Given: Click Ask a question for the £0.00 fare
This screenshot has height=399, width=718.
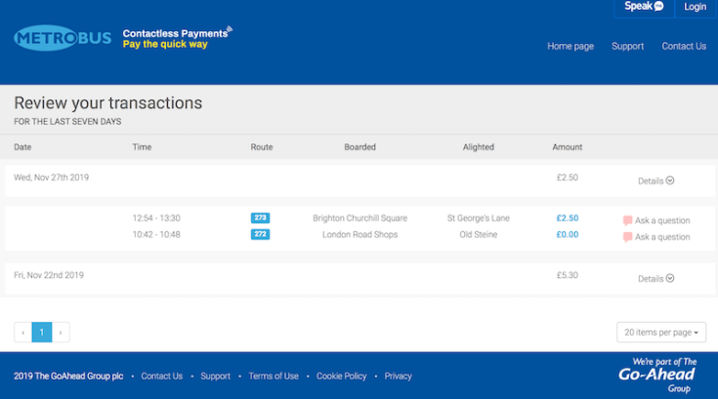Looking at the screenshot, I should (656, 237).
